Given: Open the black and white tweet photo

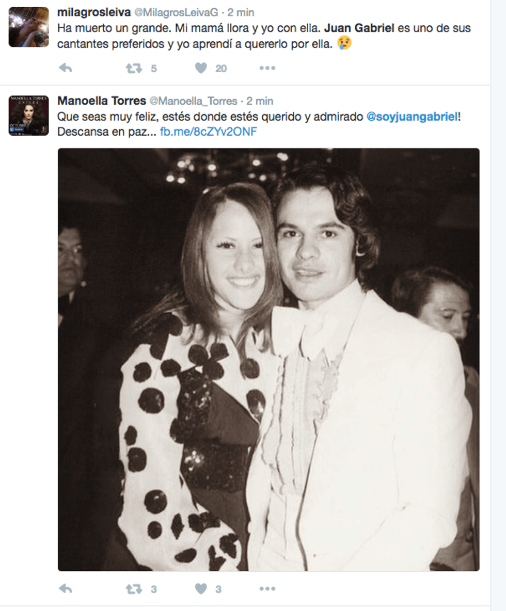Looking at the screenshot, I should point(268,360).
